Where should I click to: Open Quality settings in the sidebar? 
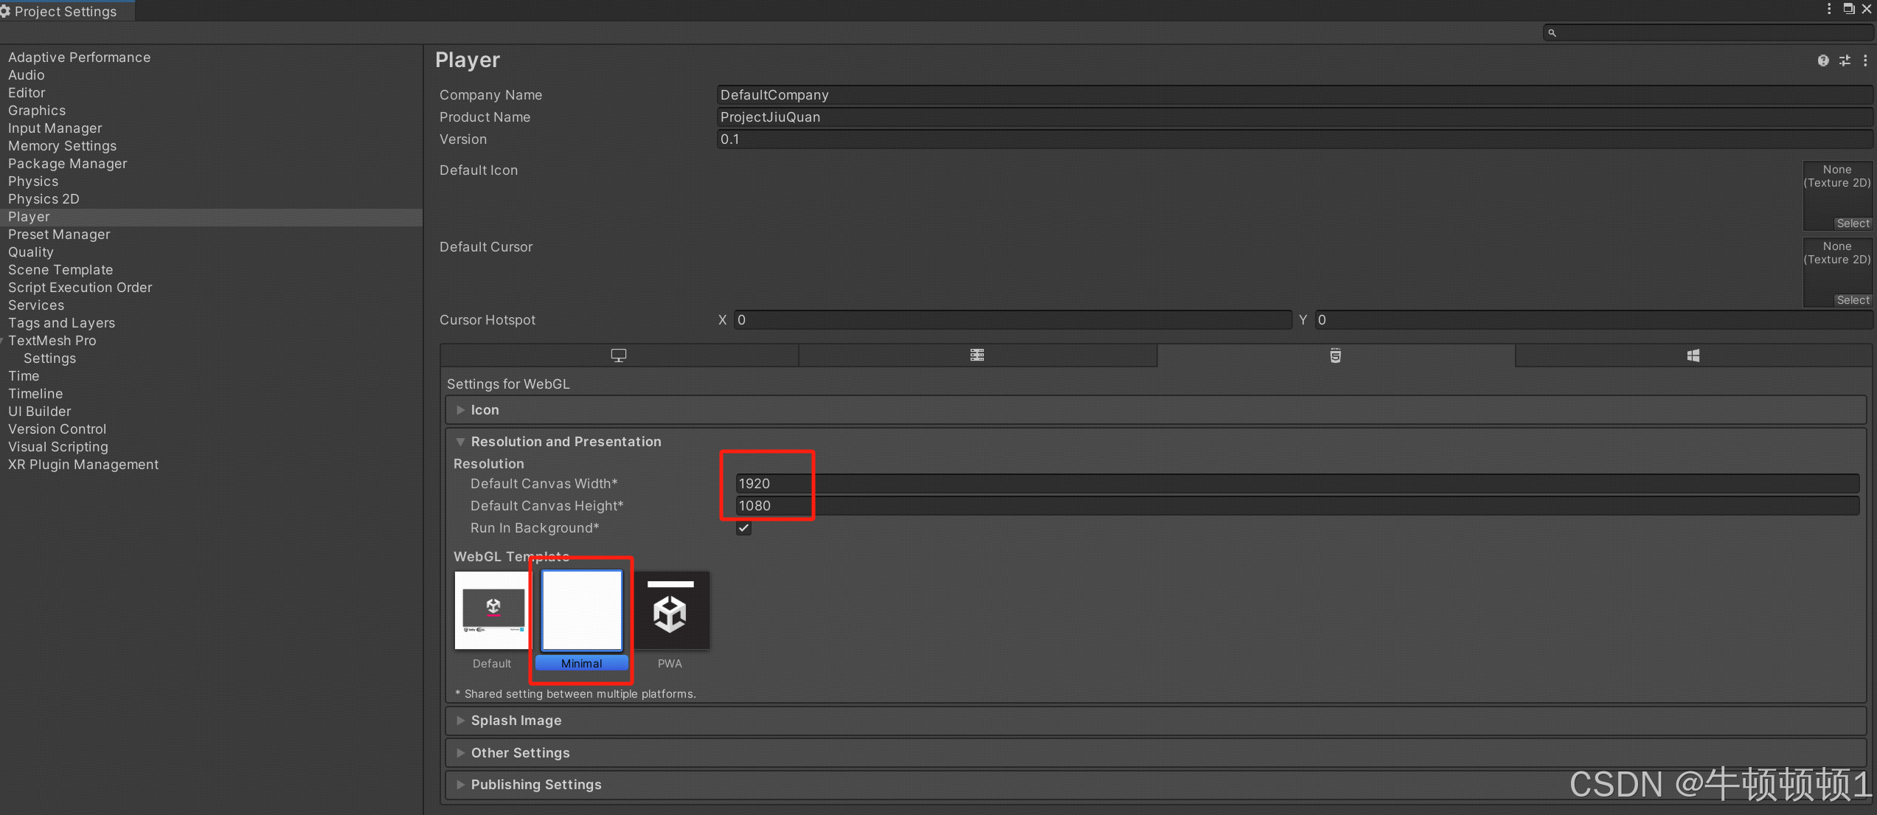pos(31,252)
